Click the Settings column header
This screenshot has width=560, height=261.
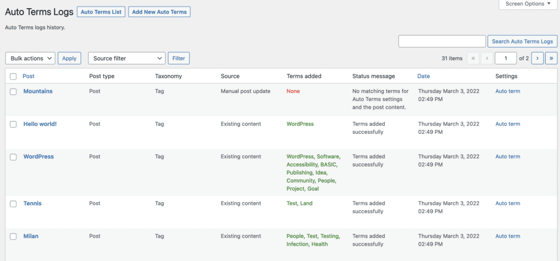point(506,76)
